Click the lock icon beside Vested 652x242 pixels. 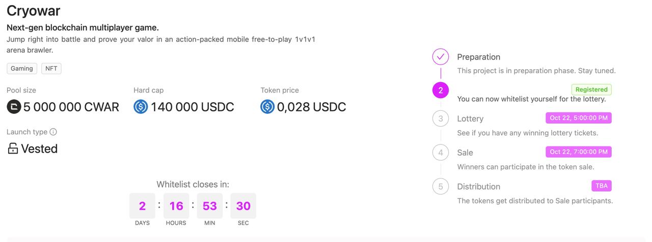tap(13, 148)
